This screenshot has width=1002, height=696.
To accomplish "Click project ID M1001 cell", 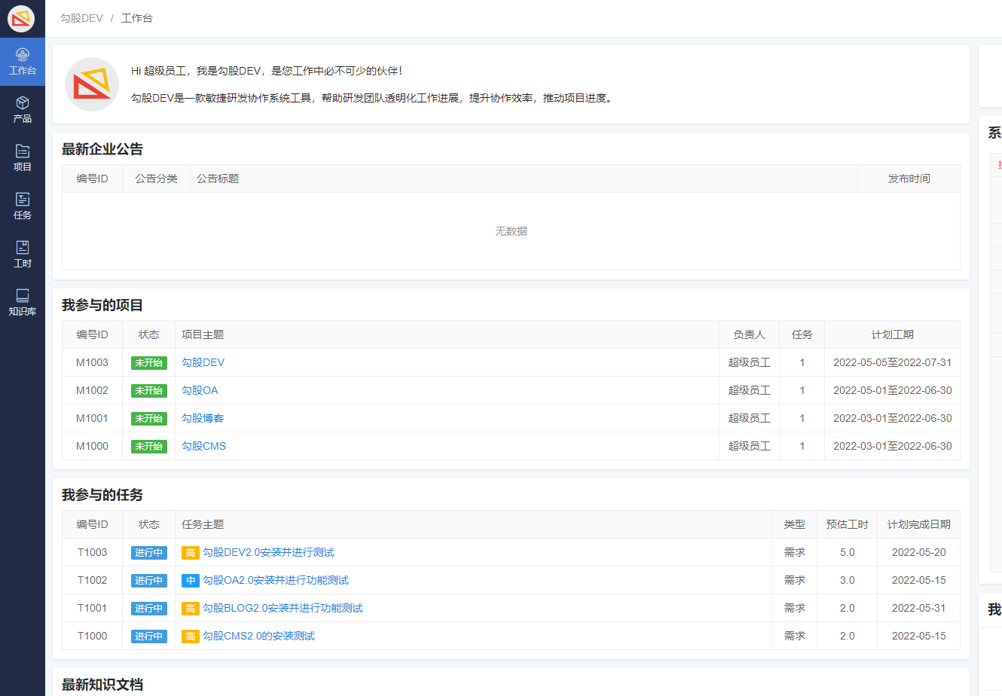I will tap(92, 418).
